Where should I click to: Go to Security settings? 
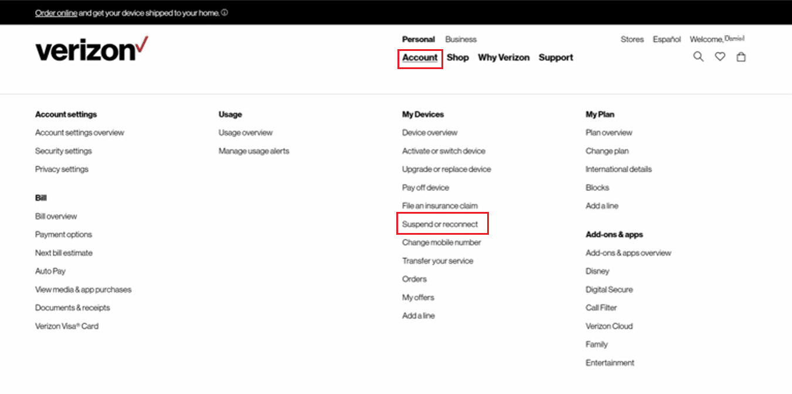(x=63, y=151)
